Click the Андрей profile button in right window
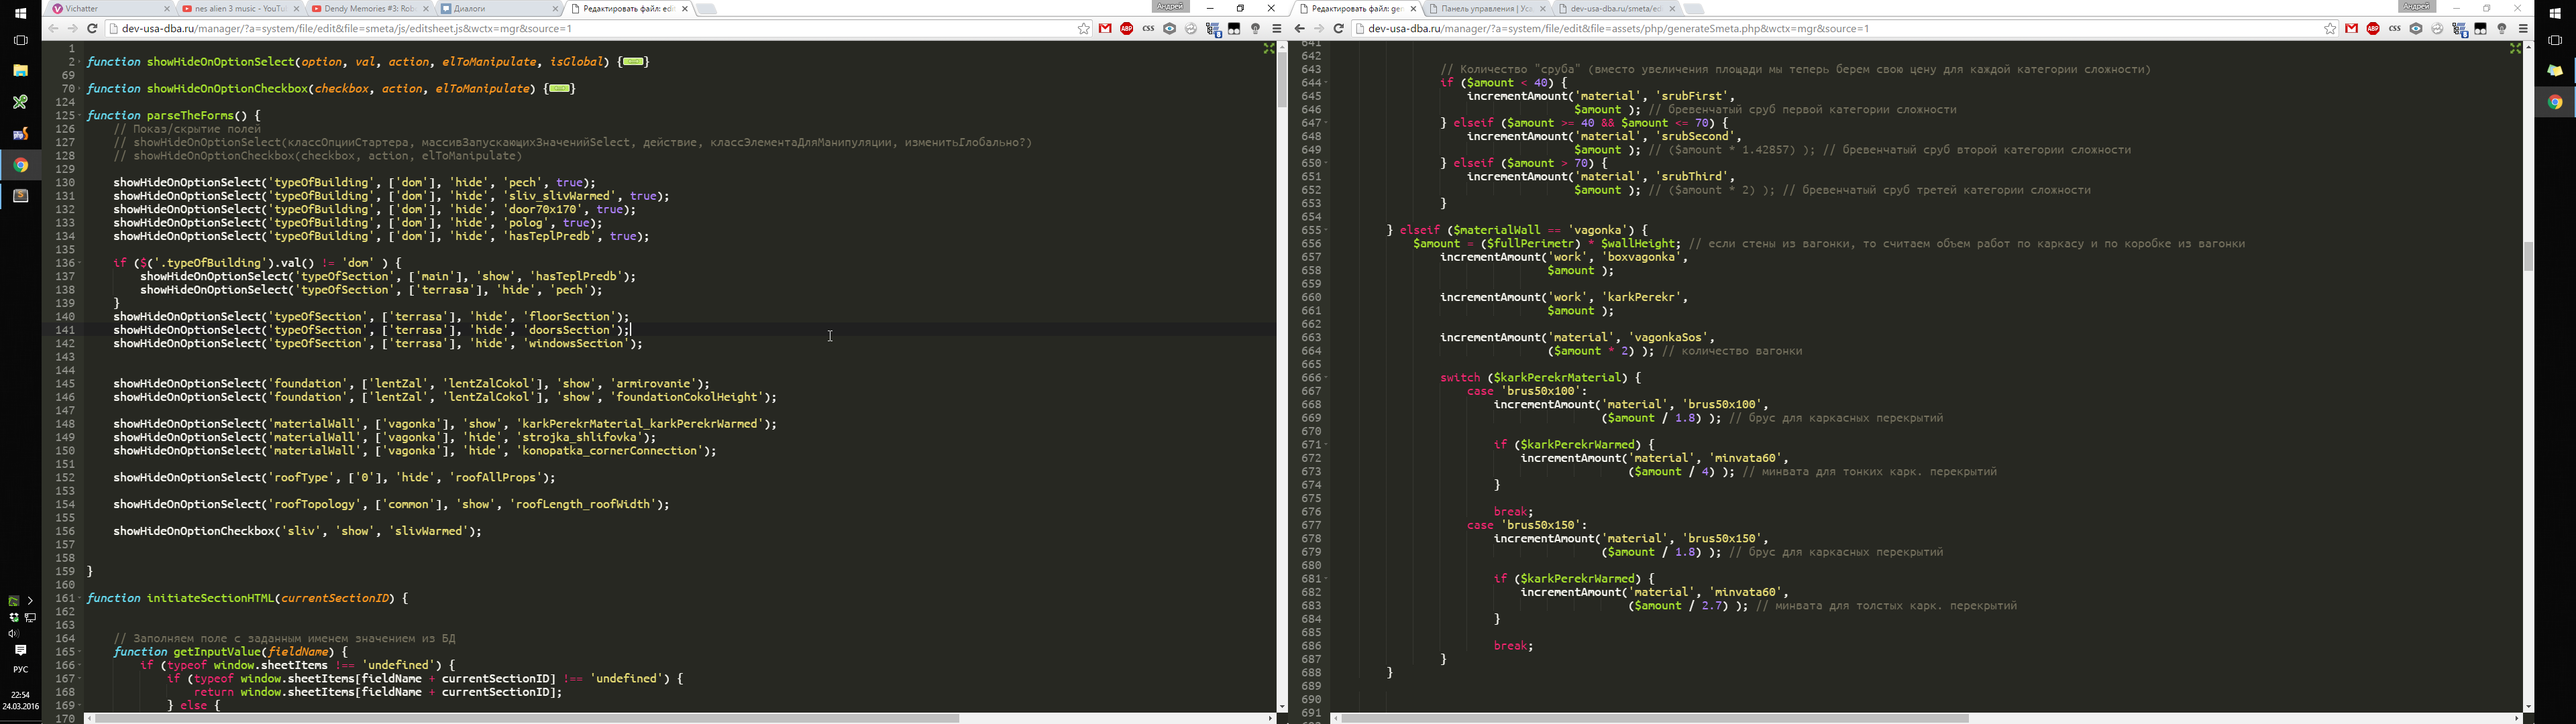The image size is (2576, 724). tap(2417, 7)
